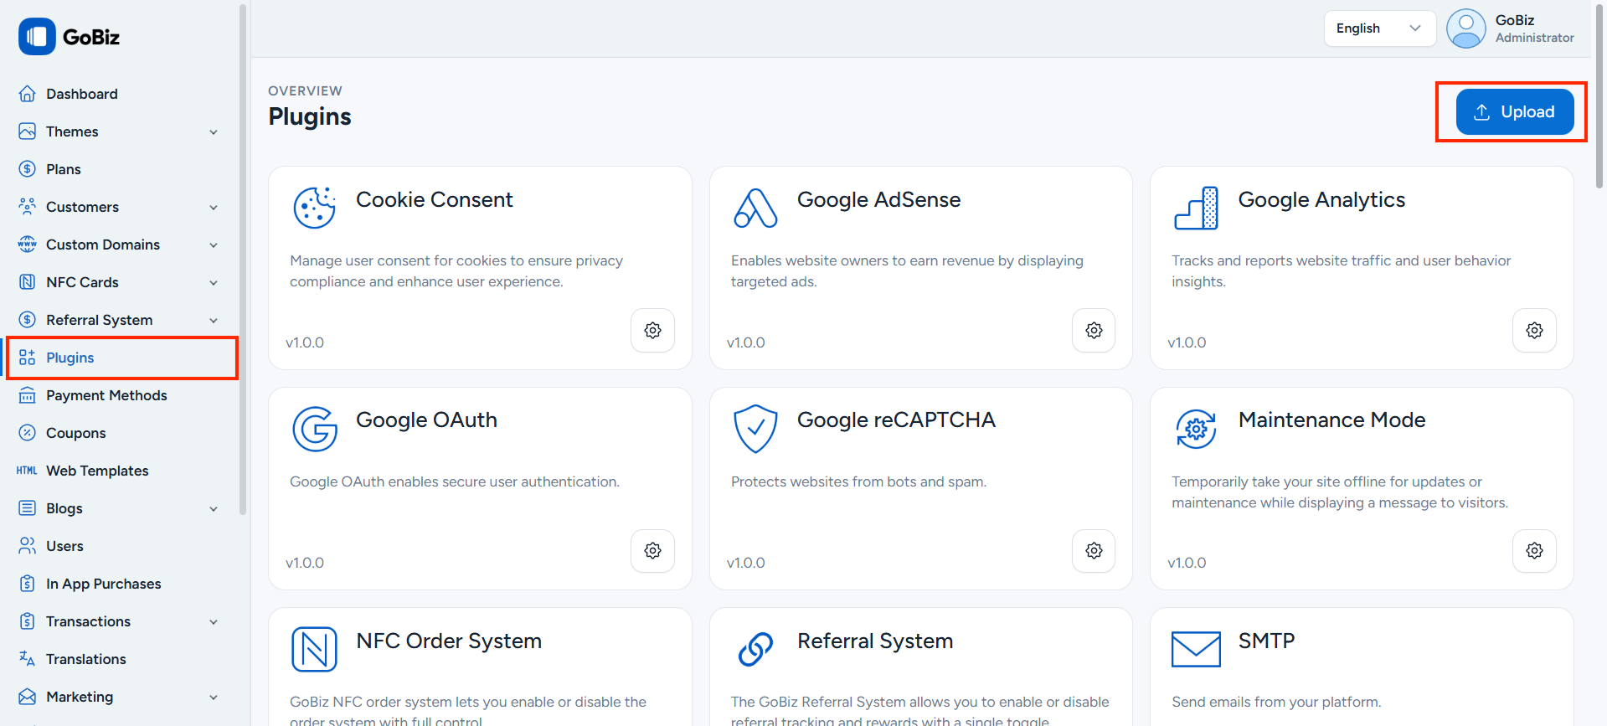Click the NFC Order System plugin icon
Screen dimensions: 1607x726
(314, 649)
